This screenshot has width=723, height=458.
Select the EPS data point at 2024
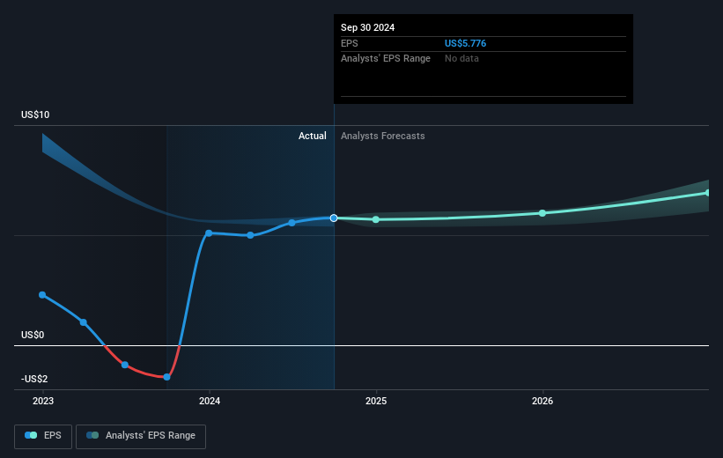tap(209, 233)
